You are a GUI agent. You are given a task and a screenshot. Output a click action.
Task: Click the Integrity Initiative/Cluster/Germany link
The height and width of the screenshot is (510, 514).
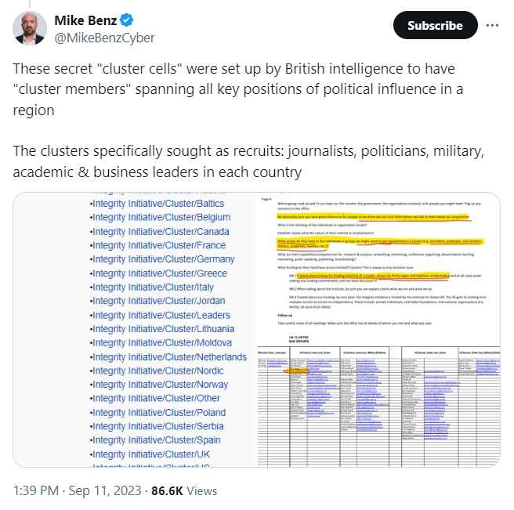163,259
